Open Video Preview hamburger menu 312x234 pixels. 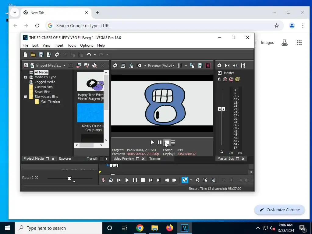pos(173,142)
